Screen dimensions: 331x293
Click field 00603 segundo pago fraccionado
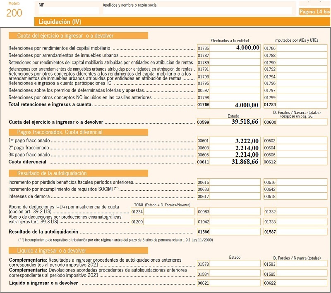[x=235, y=148]
